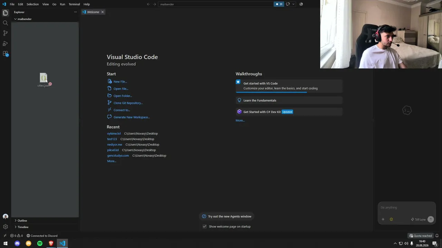
Task: Open recent folder test123
Action: (112, 139)
